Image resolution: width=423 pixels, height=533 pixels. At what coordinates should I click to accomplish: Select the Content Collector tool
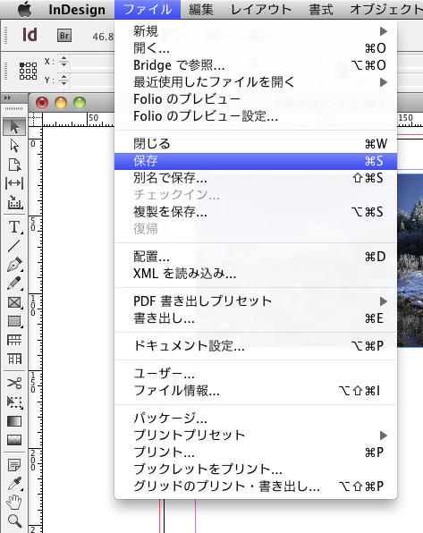pyautogui.click(x=14, y=202)
